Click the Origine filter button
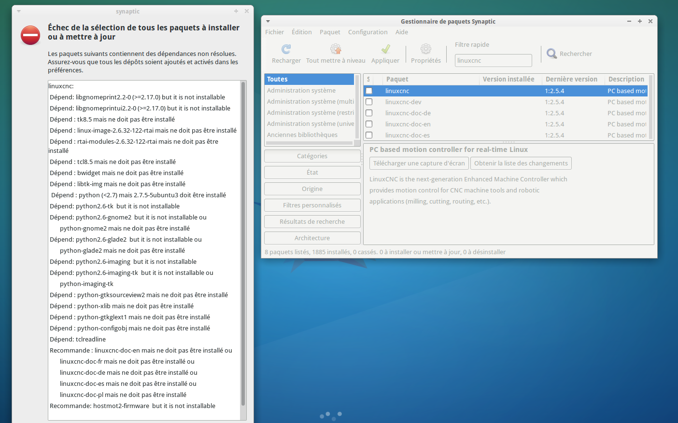 tap(312, 189)
